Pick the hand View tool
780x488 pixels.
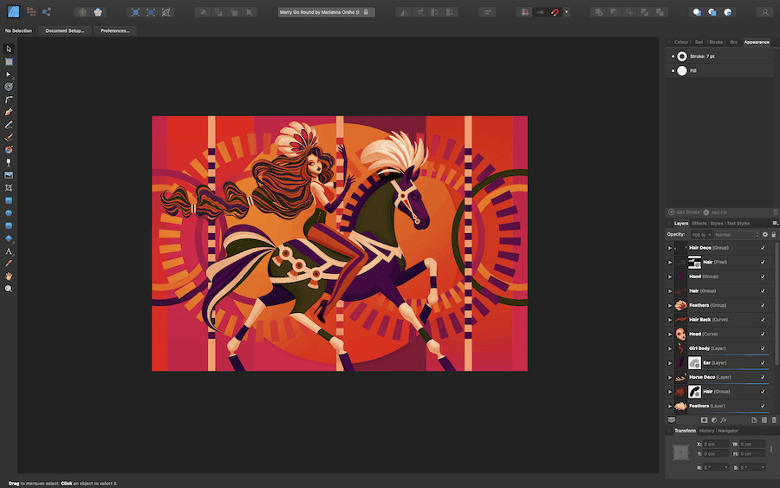(x=9, y=276)
